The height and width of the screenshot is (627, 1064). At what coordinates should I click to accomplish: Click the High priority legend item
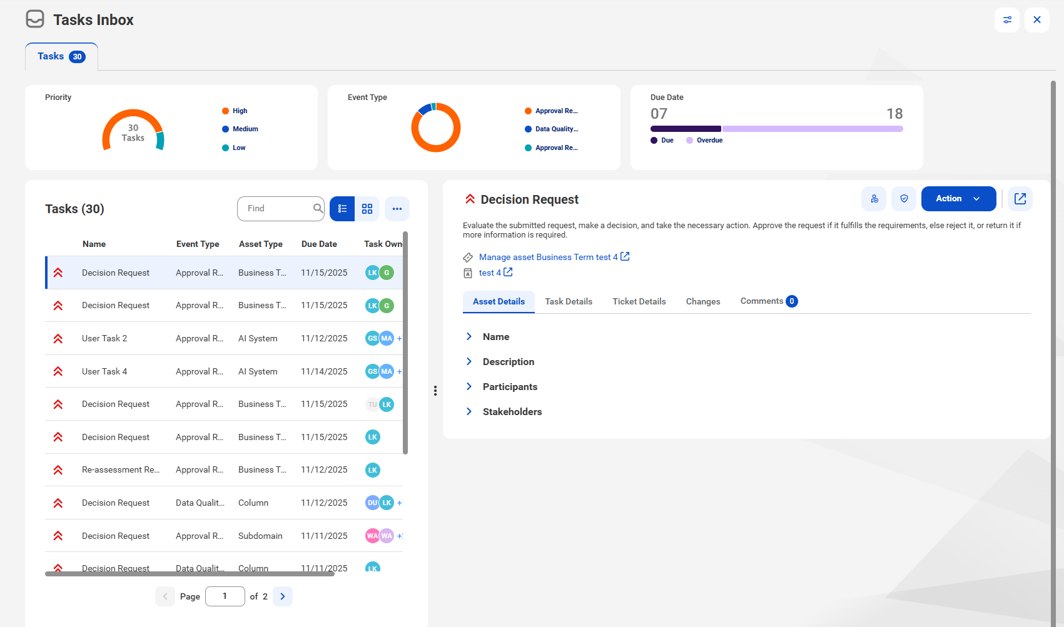[x=235, y=111]
